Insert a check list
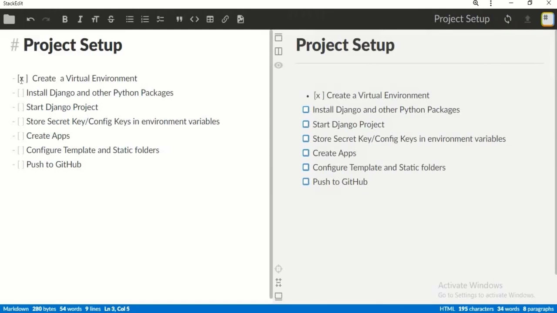 (160, 19)
